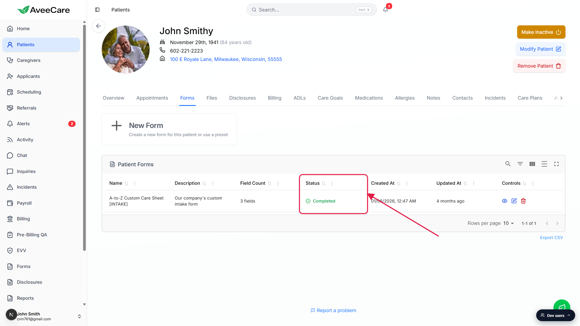Viewport: 580px width, 326px height.
Task: Sort table by Status column
Action: 324,184
